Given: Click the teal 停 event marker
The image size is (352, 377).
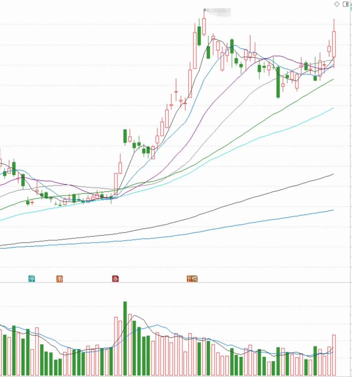Looking at the screenshot, I should (x=32, y=279).
